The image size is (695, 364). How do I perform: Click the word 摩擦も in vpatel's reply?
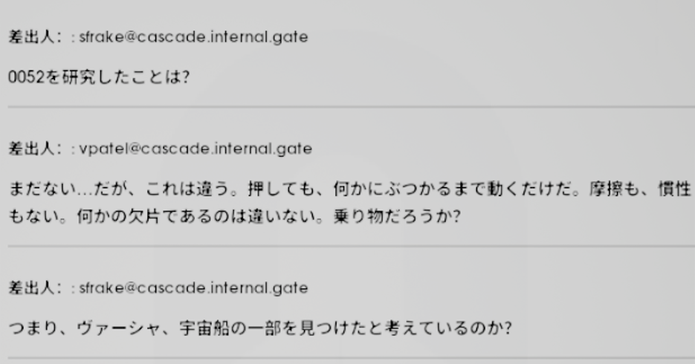point(614,189)
